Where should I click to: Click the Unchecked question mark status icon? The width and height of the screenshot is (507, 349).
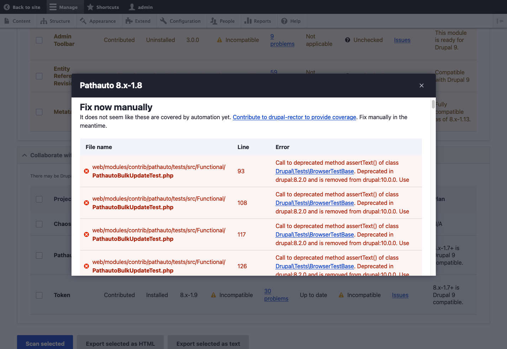348,40
